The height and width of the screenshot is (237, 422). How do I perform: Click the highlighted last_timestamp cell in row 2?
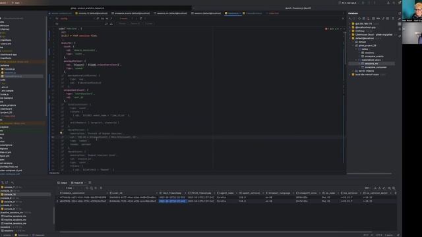(x=172, y=201)
